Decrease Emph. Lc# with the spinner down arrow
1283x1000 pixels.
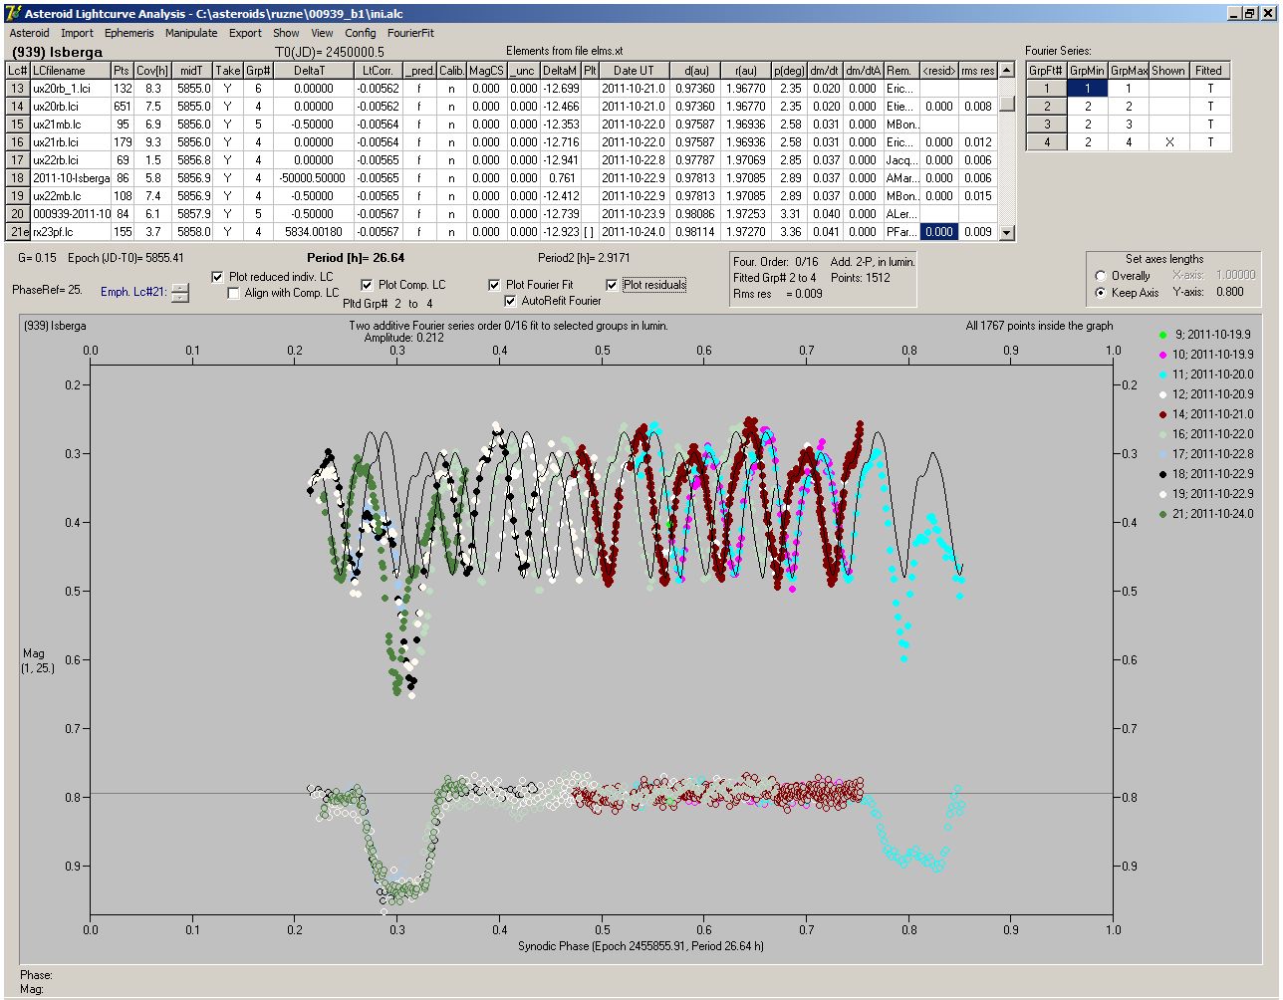180,297
